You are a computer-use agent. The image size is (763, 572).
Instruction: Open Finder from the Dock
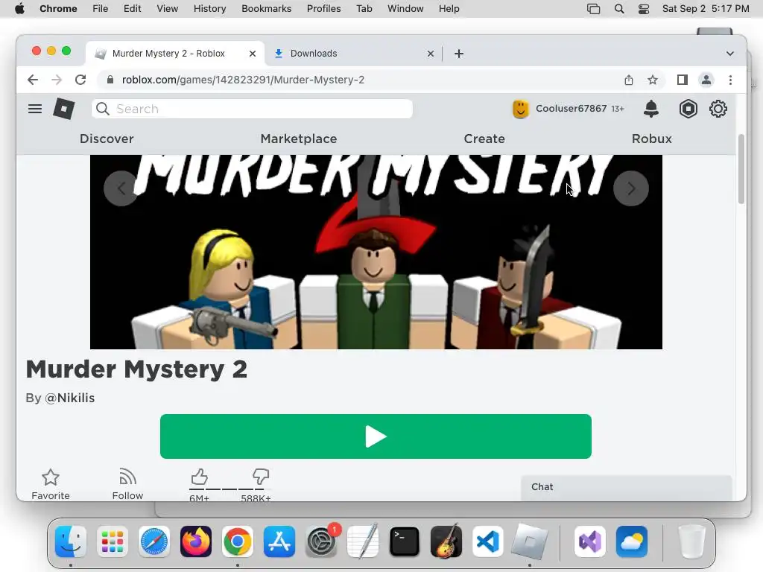[x=71, y=541]
